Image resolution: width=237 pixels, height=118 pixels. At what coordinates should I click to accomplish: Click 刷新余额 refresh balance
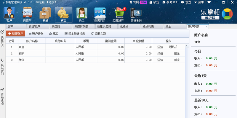coord(99,34)
